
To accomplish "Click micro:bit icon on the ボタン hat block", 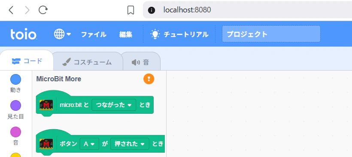I will pyautogui.click(x=46, y=144).
